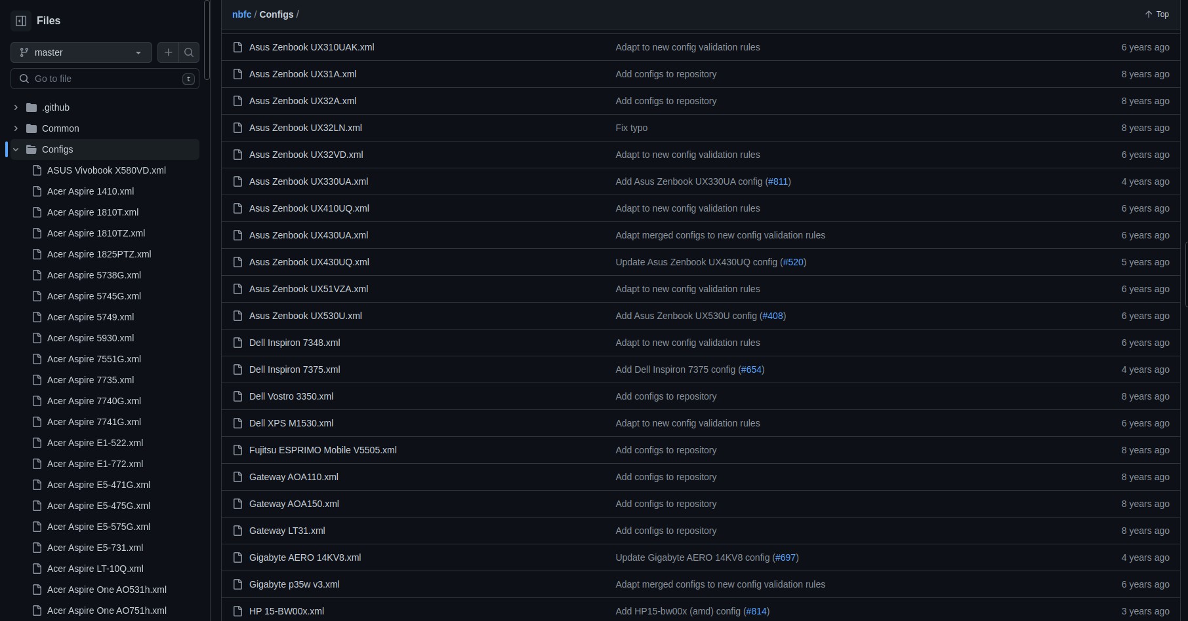This screenshot has width=1188, height=621.
Task: Expand the Common folder chevron
Action: [16, 128]
